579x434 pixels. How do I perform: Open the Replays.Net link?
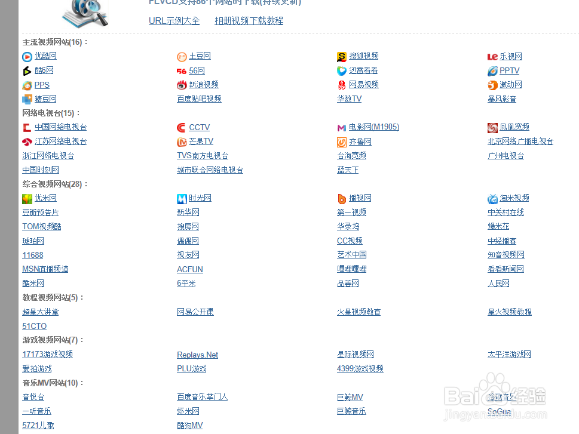197,355
